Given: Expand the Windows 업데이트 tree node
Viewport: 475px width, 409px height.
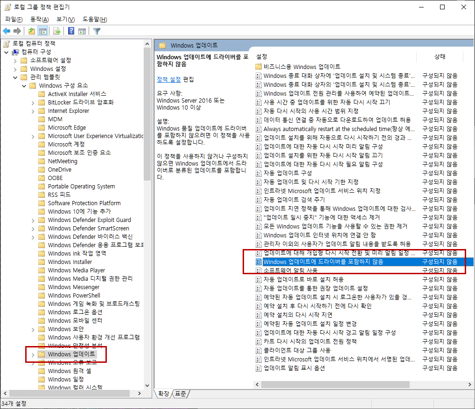Looking at the screenshot, I should 33,354.
